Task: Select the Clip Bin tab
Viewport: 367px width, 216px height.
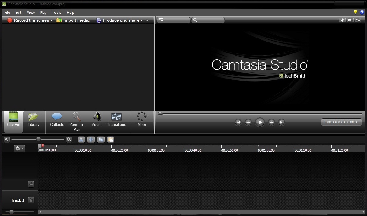Action: (x=13, y=122)
